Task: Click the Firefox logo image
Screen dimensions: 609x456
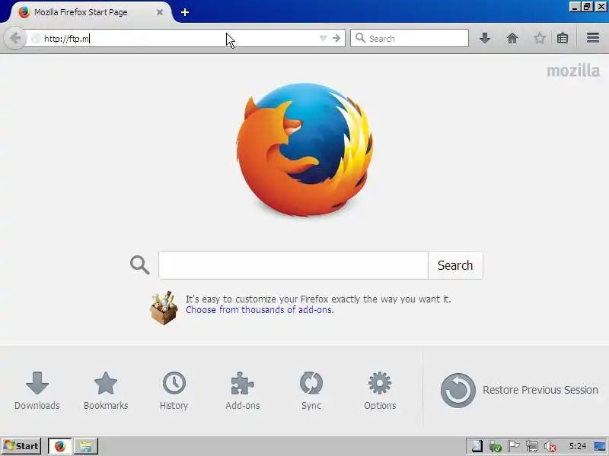Action: click(x=304, y=149)
